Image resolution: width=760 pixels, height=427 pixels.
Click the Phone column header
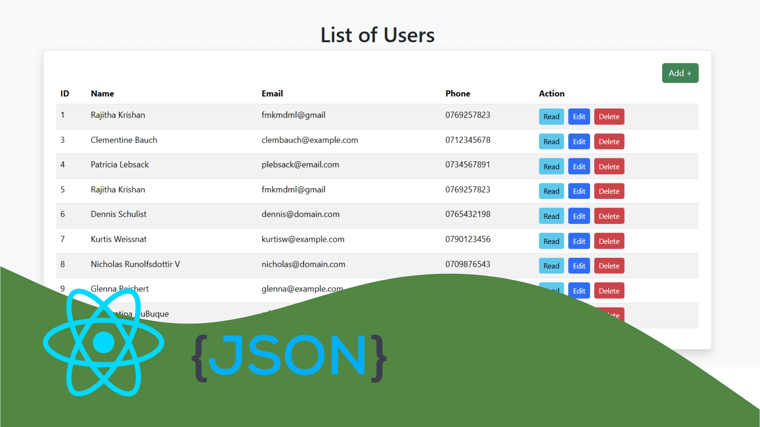(458, 93)
